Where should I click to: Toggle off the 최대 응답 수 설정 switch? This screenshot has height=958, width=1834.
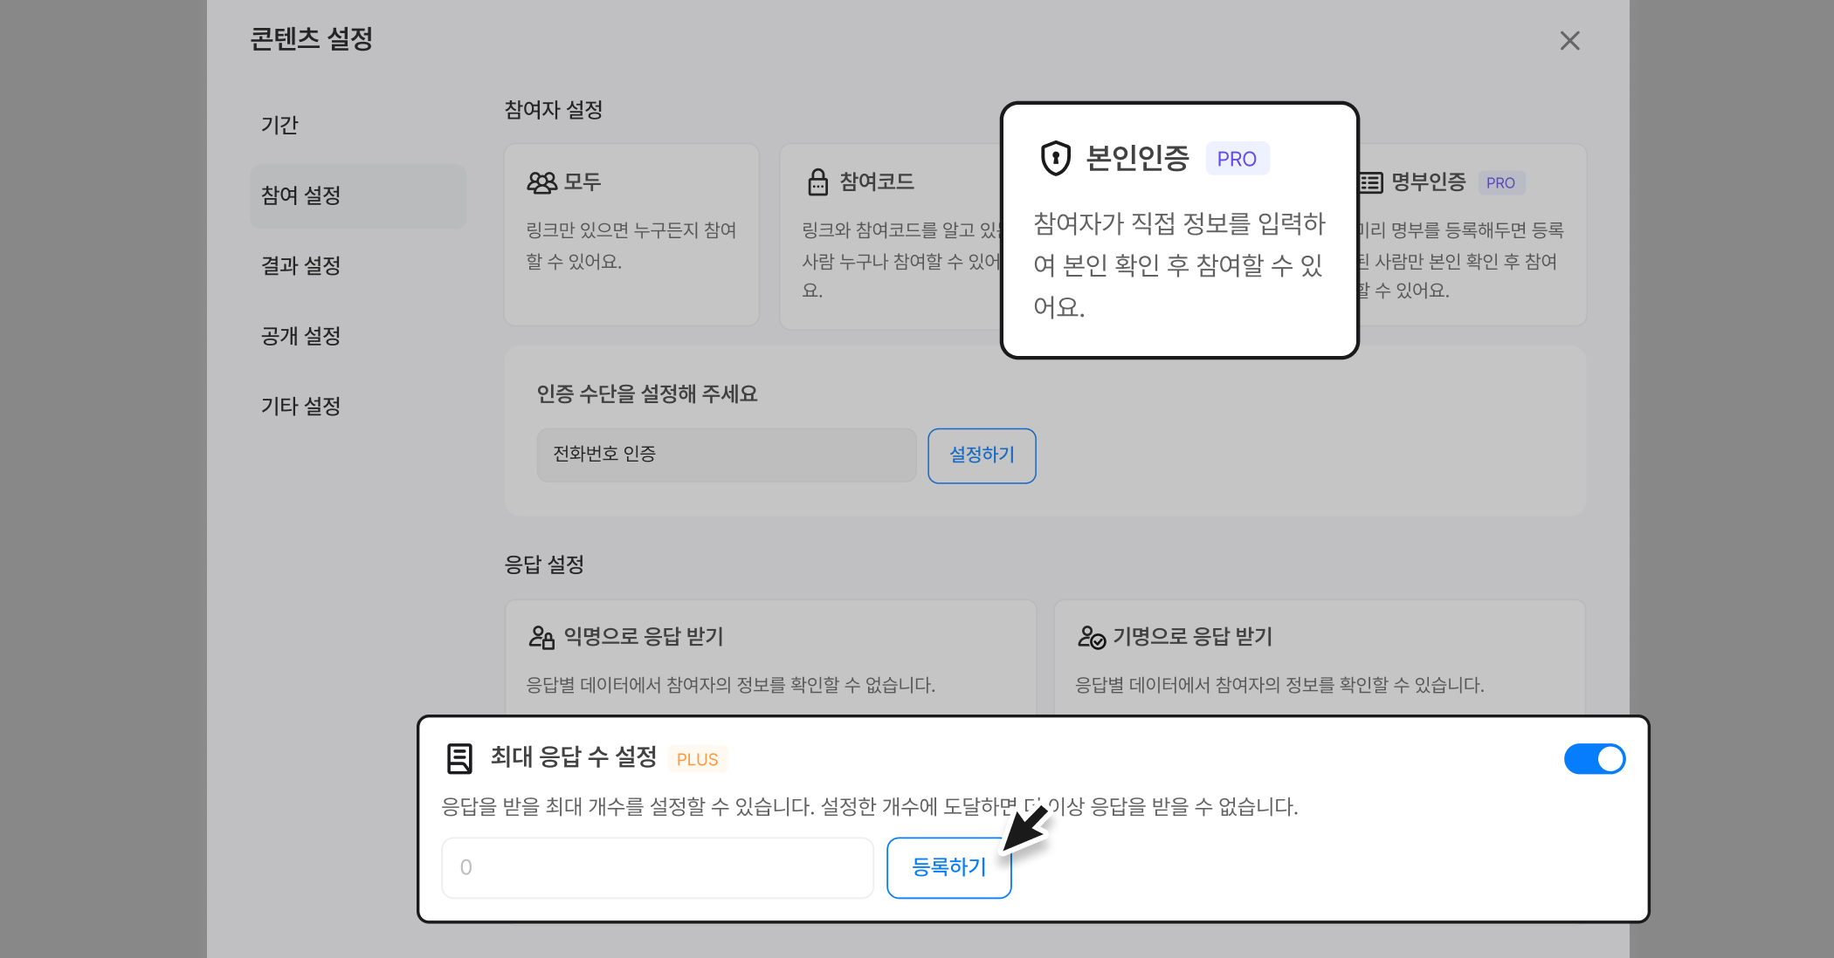(x=1594, y=759)
